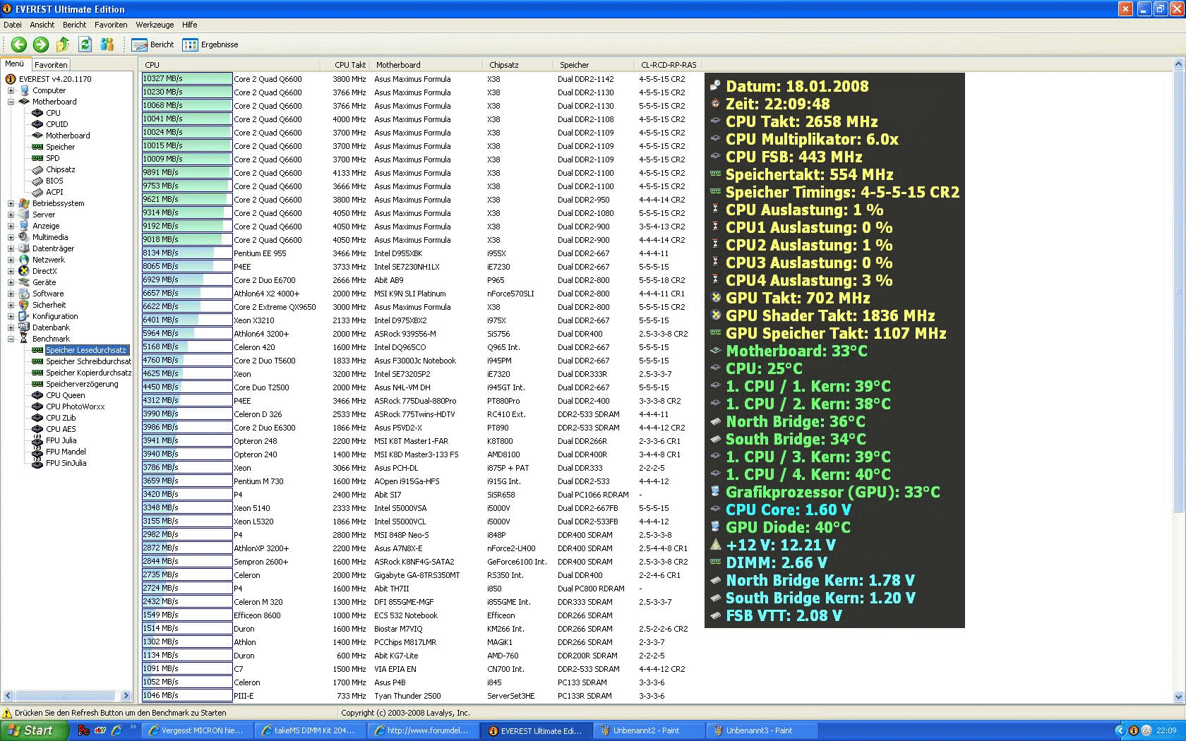The width and height of the screenshot is (1186, 741).
Task: Select the Konfiguration tree item
Action: pyautogui.click(x=55, y=316)
